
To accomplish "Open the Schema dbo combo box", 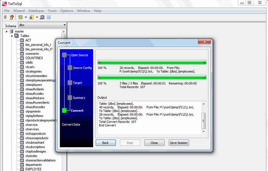I will (x=42, y=25).
